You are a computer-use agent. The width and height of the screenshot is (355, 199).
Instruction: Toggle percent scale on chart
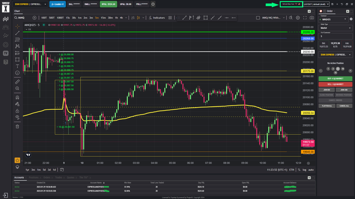click(299, 170)
